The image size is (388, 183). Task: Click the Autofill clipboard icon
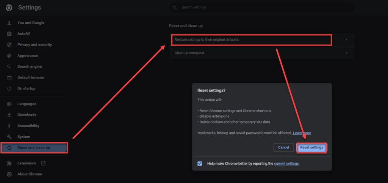9,34
